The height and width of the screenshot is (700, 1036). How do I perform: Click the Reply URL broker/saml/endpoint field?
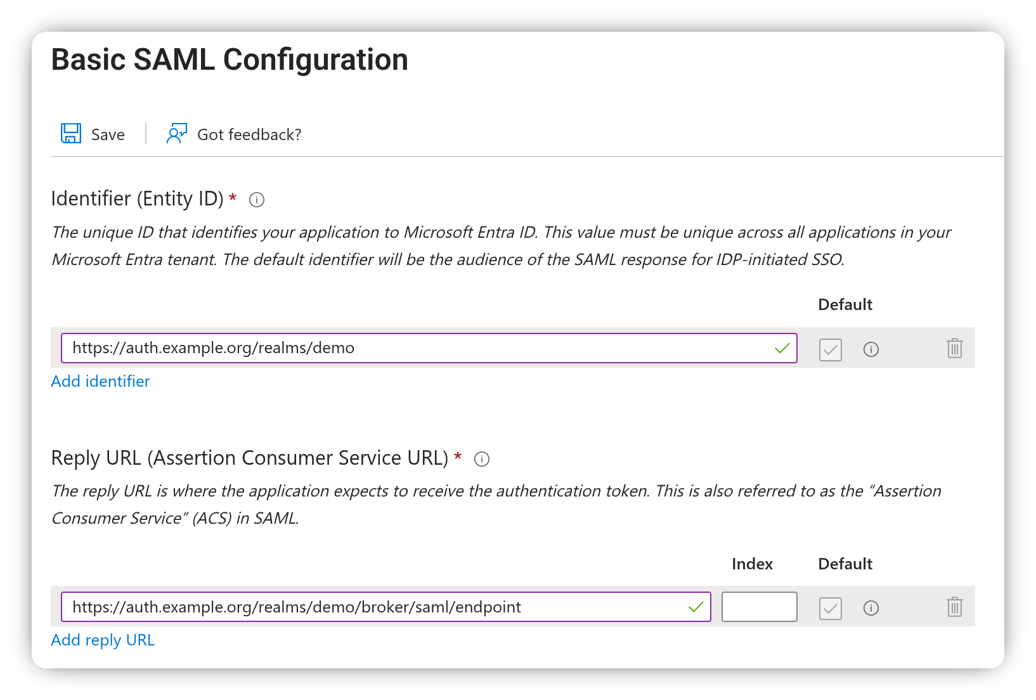tap(374, 607)
